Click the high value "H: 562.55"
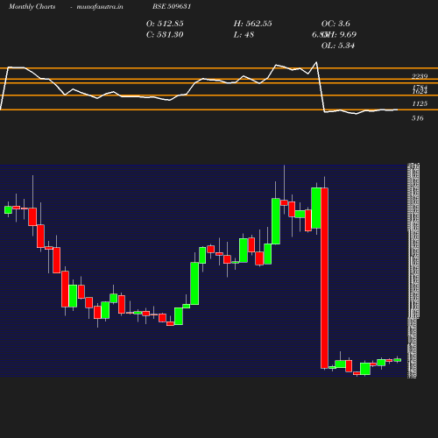Viewport: 438px width, 438px height. [252, 24]
